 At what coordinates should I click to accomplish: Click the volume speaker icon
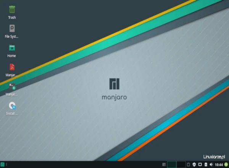pos(211,165)
